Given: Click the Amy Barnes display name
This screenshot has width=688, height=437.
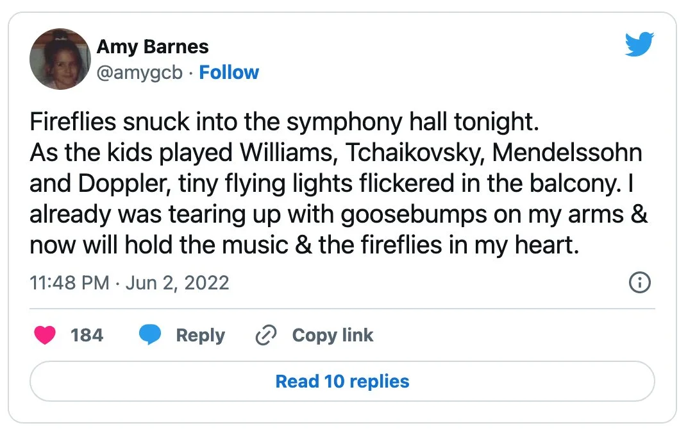Looking at the screenshot, I should 153,47.
